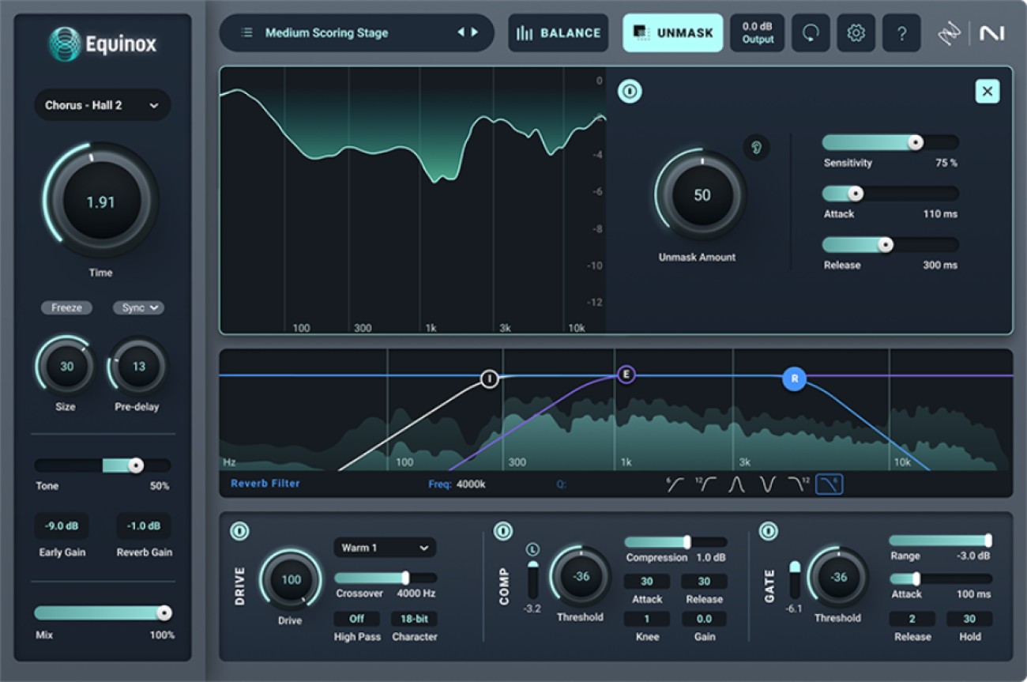
Task: Enable the Freeze function
Action: [x=66, y=307]
